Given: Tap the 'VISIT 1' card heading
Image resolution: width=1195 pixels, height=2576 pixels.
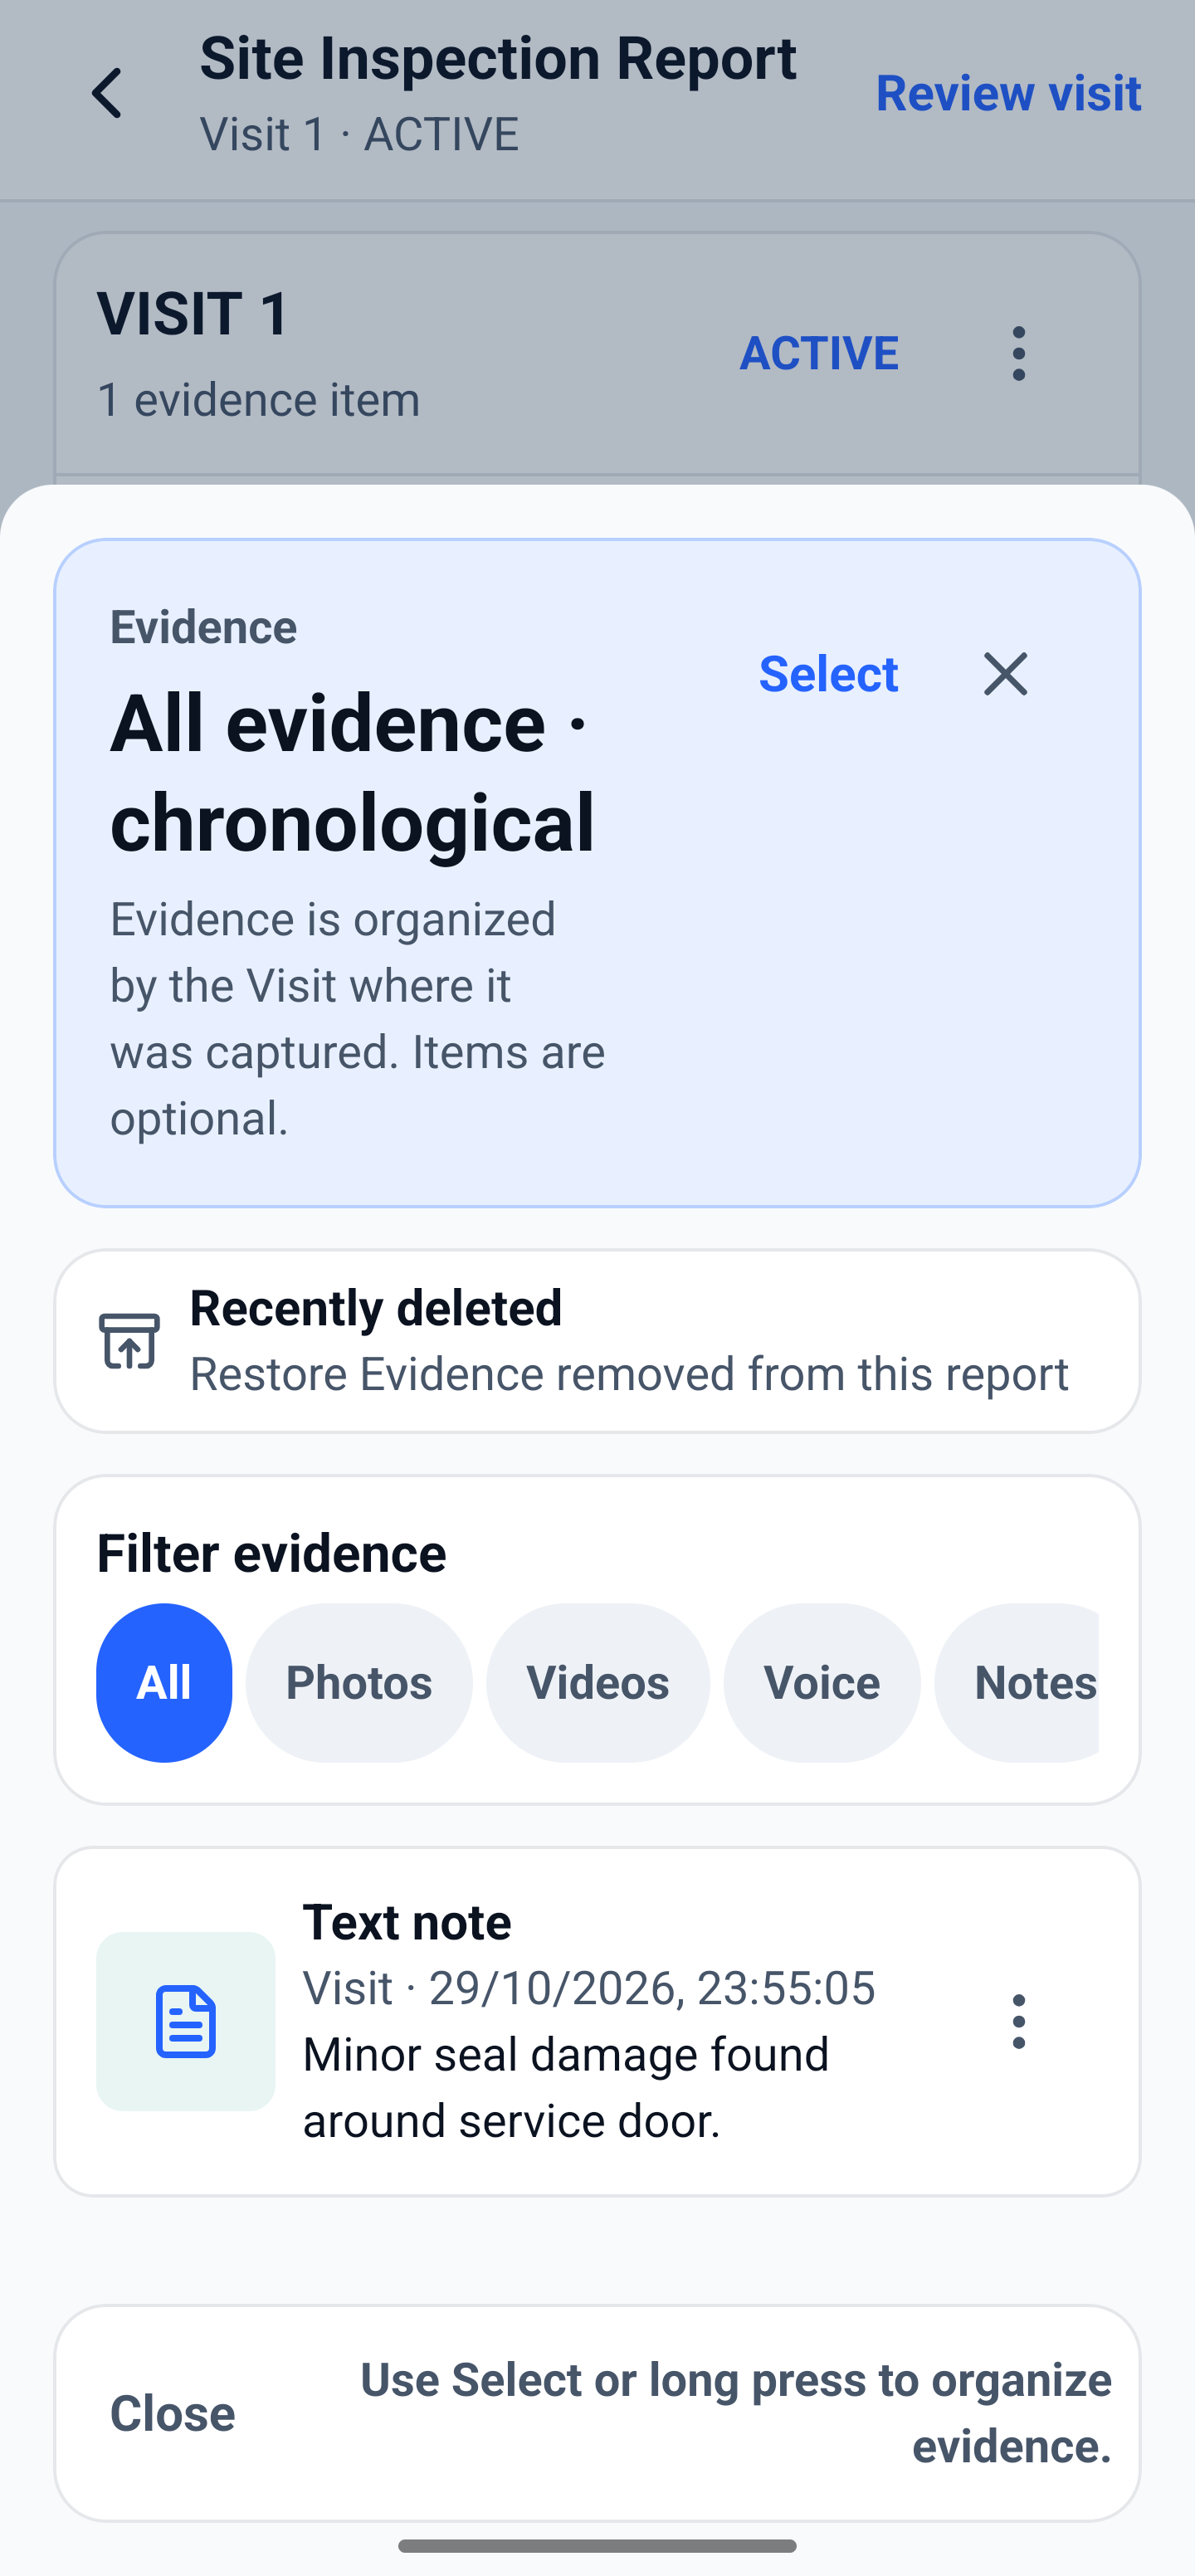Looking at the screenshot, I should (193, 313).
